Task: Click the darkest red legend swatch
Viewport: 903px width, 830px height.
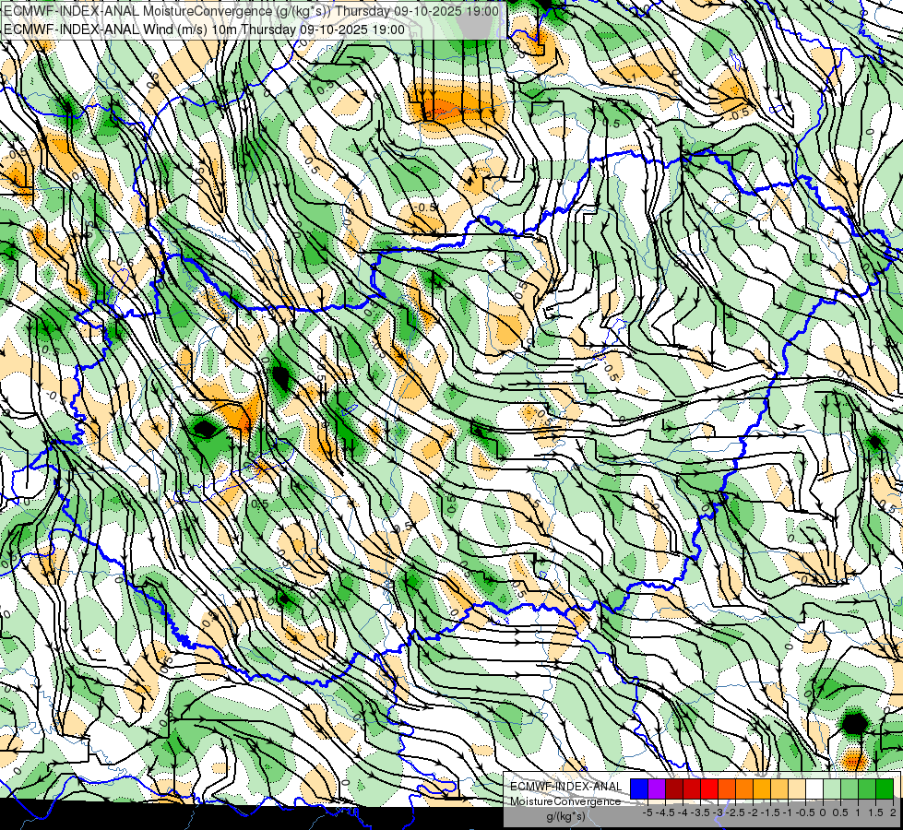Action: (674, 788)
